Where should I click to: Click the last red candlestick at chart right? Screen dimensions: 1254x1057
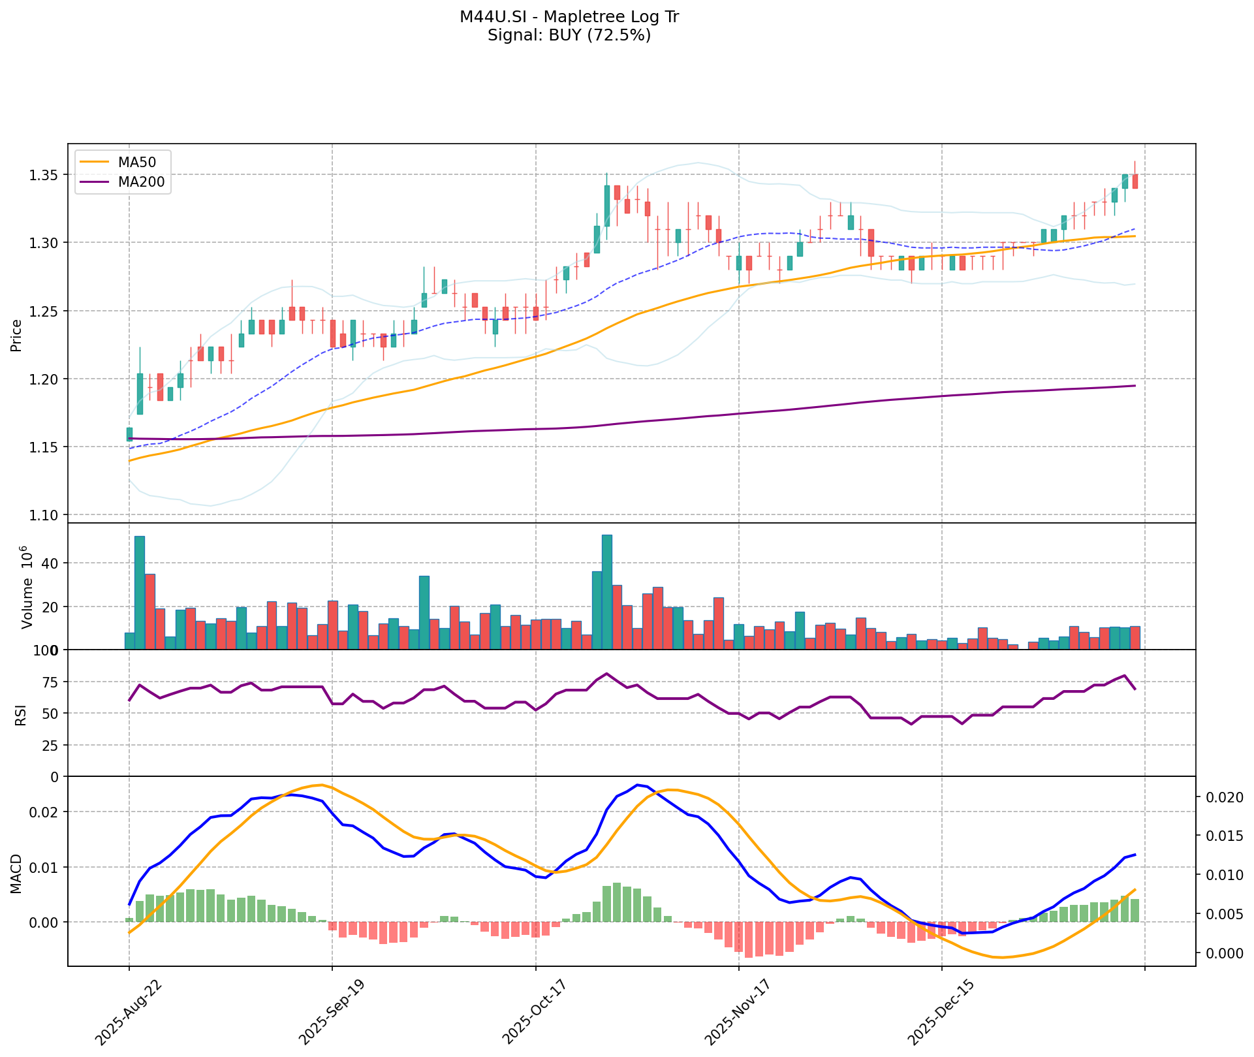(1135, 181)
